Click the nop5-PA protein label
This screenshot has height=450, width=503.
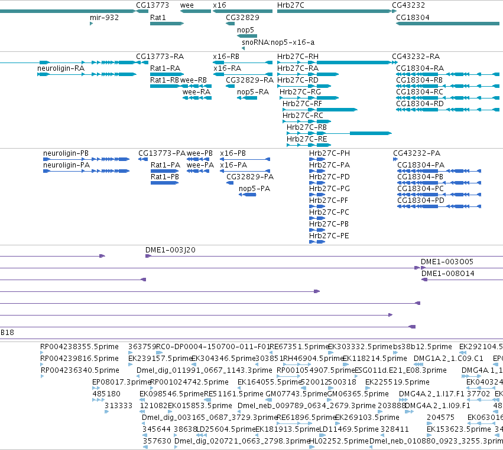pos(254,189)
